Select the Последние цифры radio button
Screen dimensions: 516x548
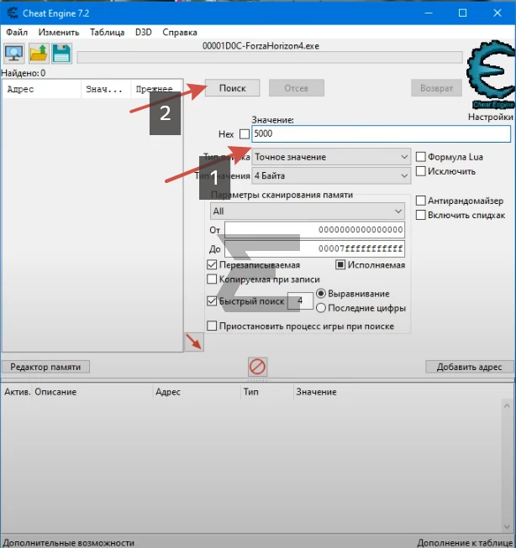[x=321, y=308]
